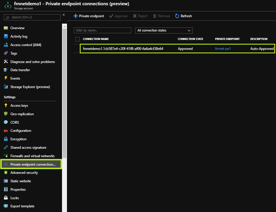
Task: Sort by PRIVATE ENDPOINT column header
Action: pyautogui.click(x=227, y=39)
